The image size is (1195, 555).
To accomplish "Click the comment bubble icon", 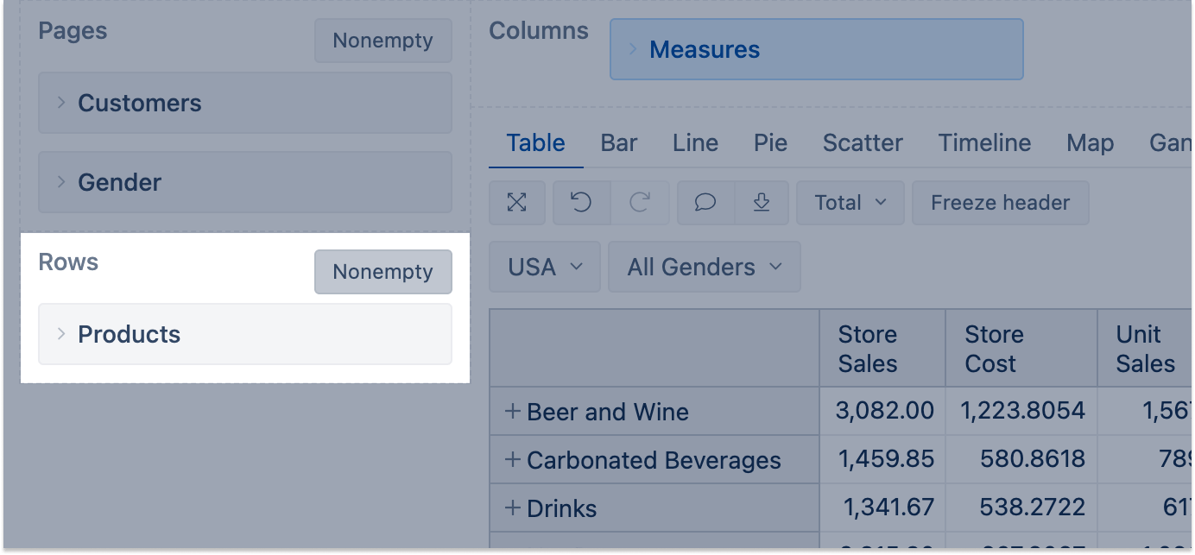I will coord(705,203).
